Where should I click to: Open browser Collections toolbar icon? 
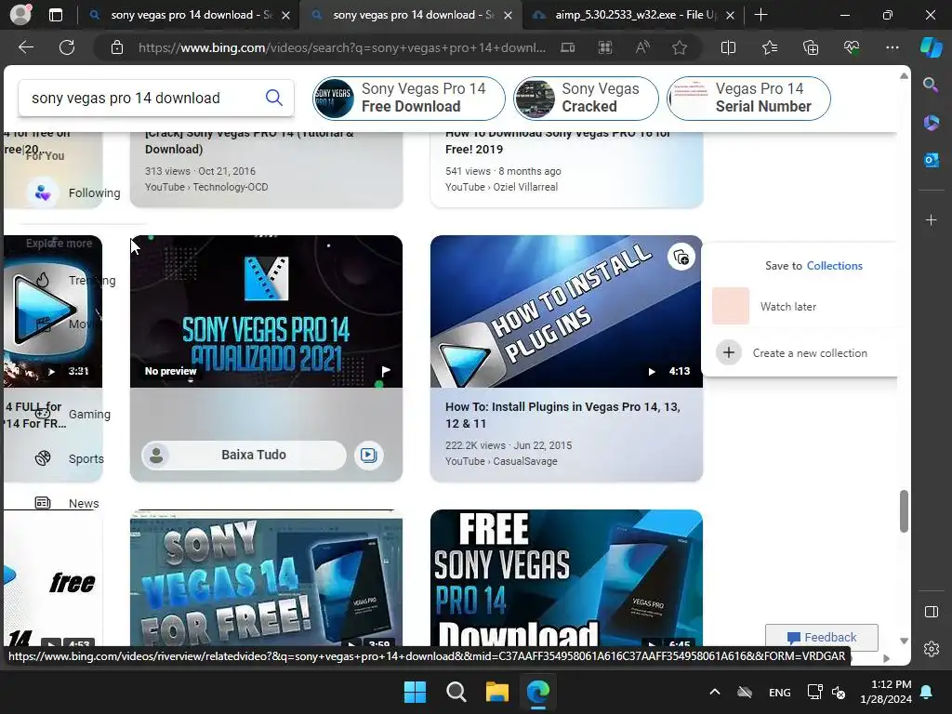tap(811, 47)
